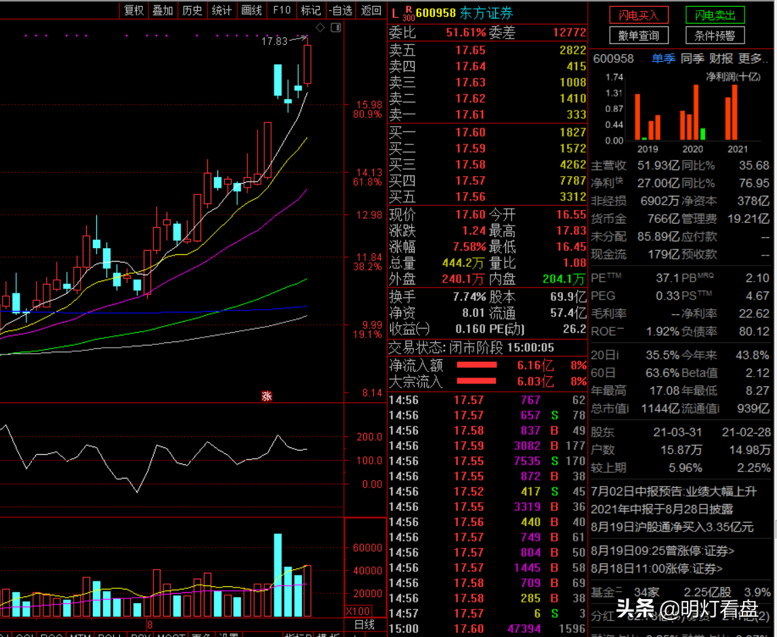The height and width of the screenshot is (637, 777).
Task: Click the 返回 back button
Action: (x=371, y=10)
